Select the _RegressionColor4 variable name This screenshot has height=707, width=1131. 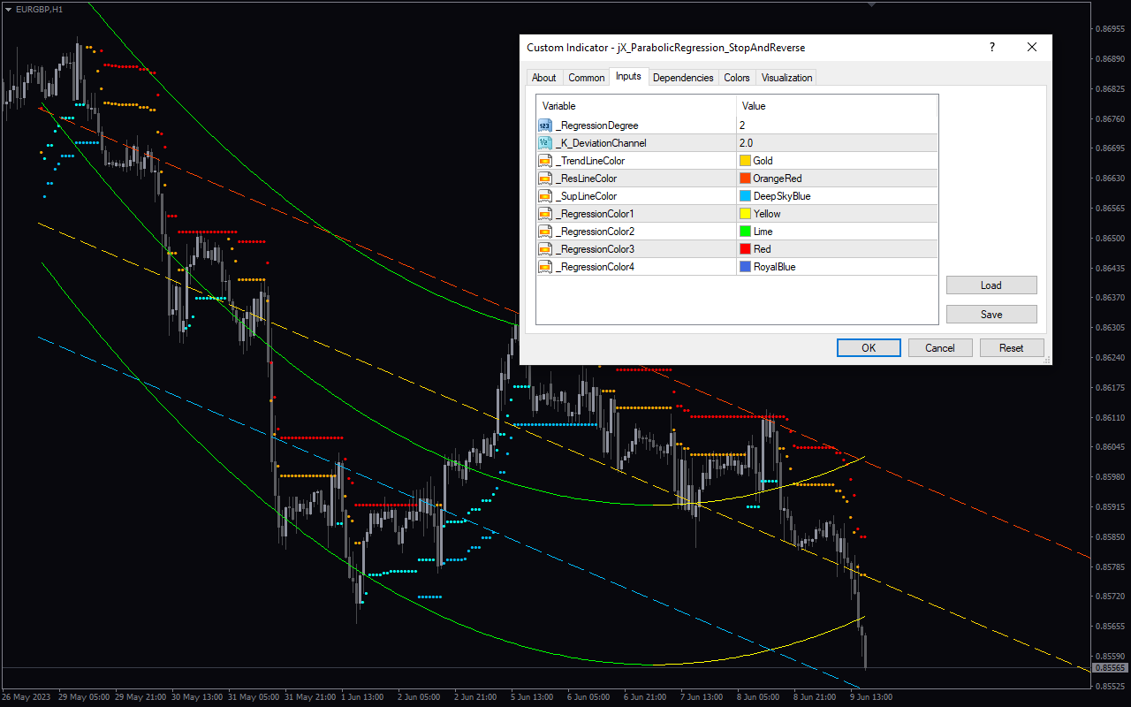coord(595,267)
